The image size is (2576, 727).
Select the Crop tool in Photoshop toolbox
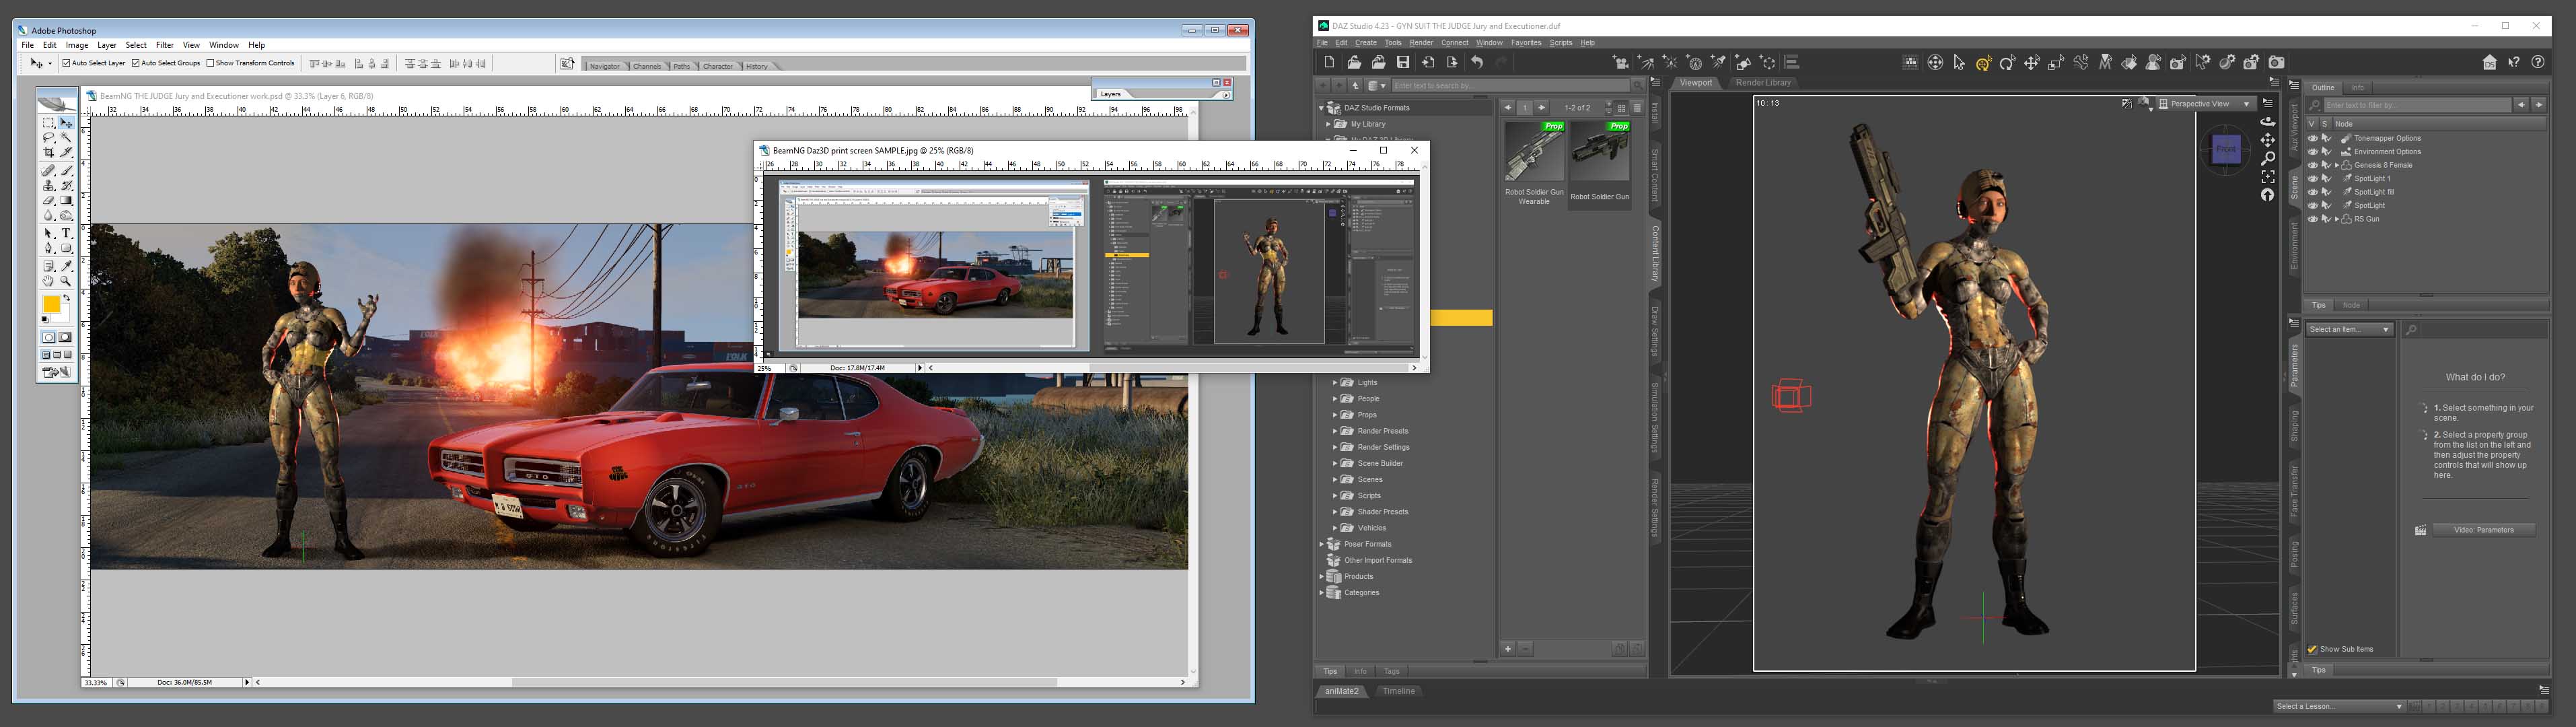(x=48, y=152)
